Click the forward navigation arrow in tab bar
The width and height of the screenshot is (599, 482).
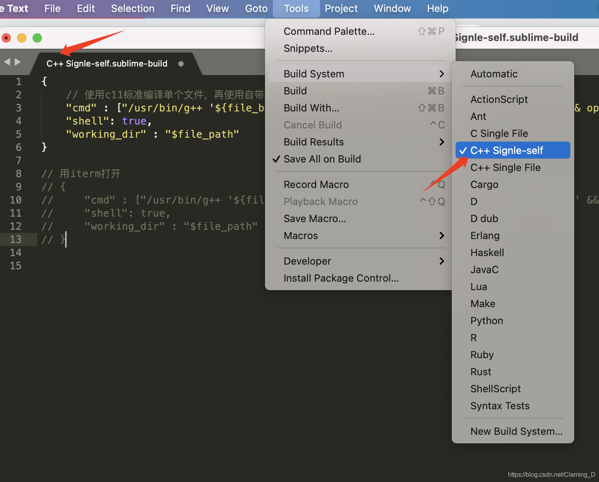[17, 62]
